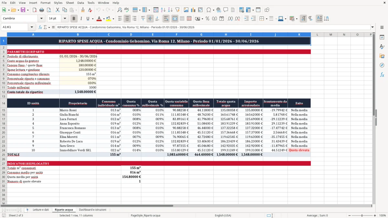Insert pivot table icon

click(200, 10)
